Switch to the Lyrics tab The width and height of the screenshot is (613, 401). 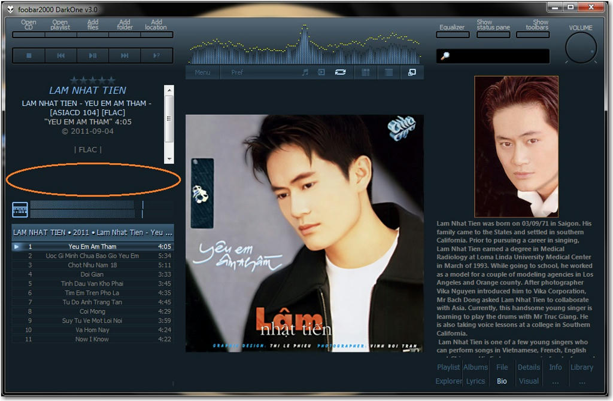[x=475, y=381]
